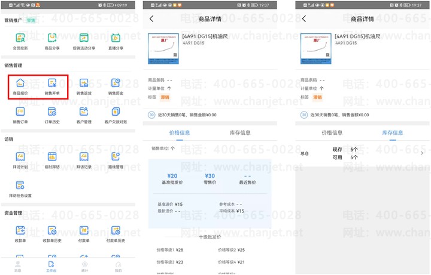Tap 价格等级2 ¥25 entry

(232, 250)
